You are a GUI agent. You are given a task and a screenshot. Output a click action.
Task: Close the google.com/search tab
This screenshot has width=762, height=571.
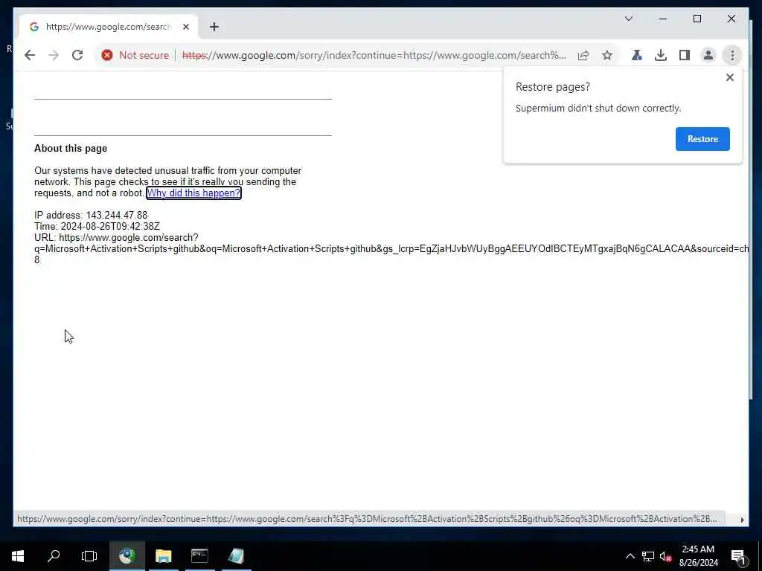(x=185, y=27)
